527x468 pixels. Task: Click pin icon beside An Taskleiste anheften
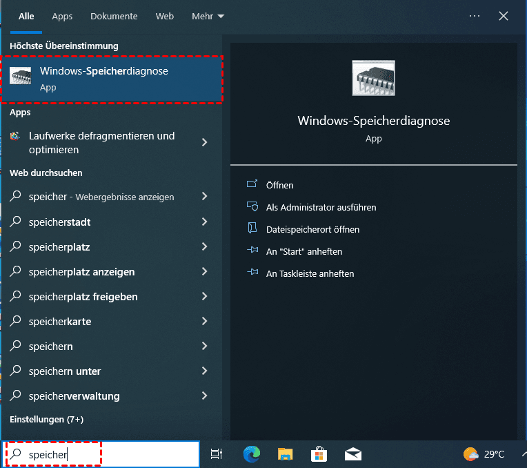point(252,272)
